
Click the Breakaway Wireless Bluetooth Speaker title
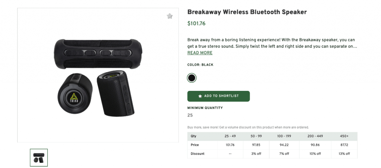(247, 12)
